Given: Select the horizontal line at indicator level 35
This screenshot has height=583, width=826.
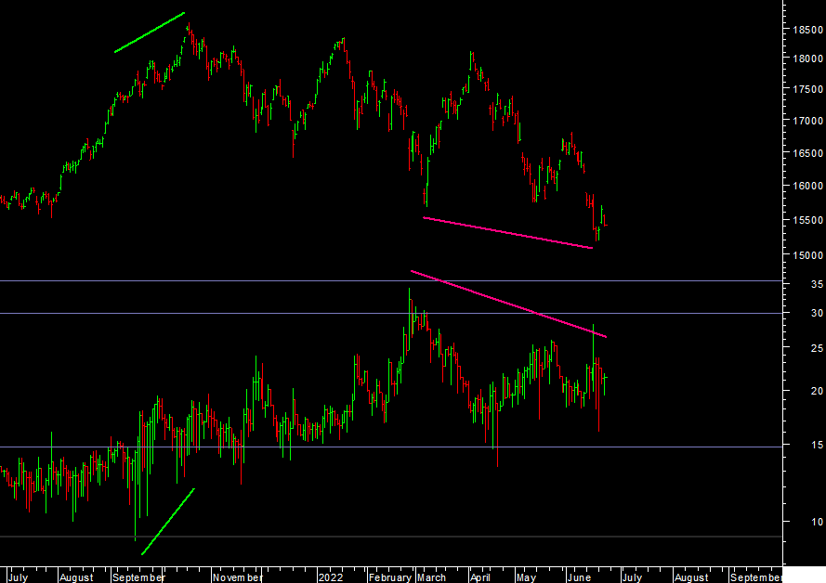Looking at the screenshot, I should click(391, 281).
